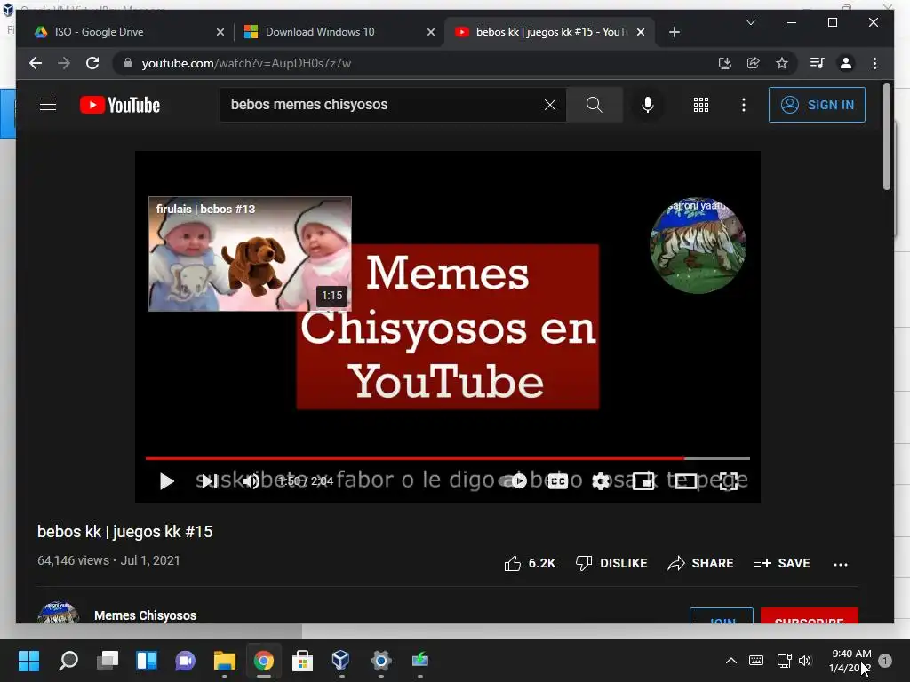Play the video

[x=166, y=481]
